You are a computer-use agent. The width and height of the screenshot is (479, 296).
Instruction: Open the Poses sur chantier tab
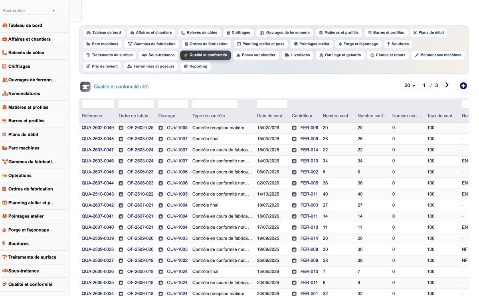tap(256, 55)
